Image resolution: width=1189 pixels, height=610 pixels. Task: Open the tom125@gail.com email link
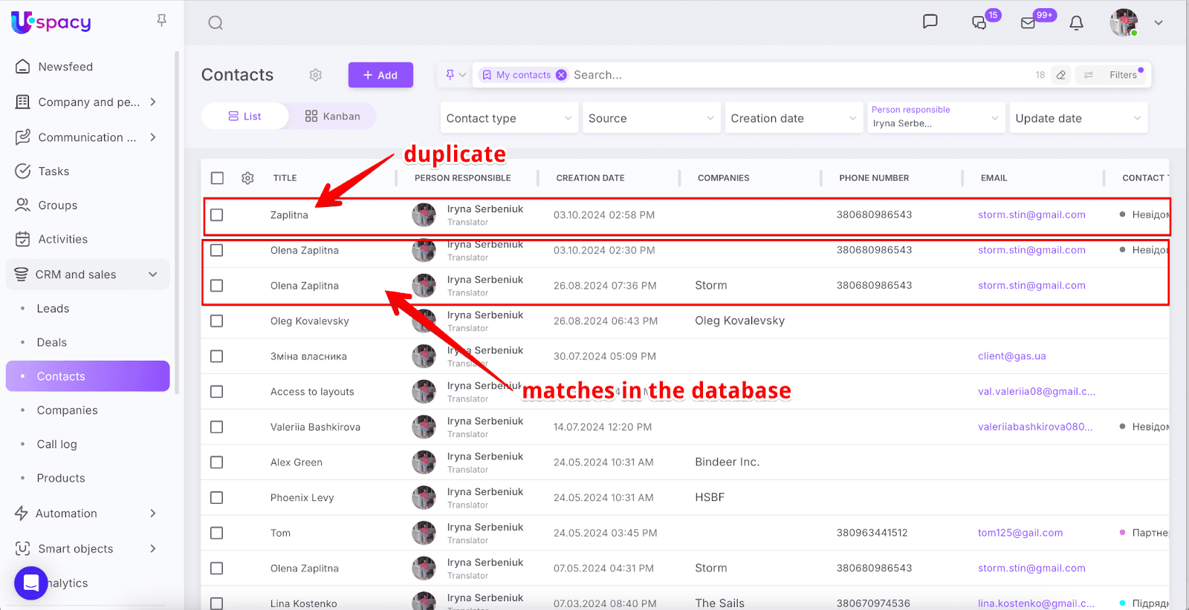click(x=1020, y=533)
